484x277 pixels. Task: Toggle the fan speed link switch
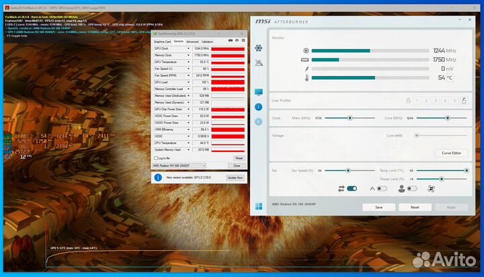pos(352,189)
